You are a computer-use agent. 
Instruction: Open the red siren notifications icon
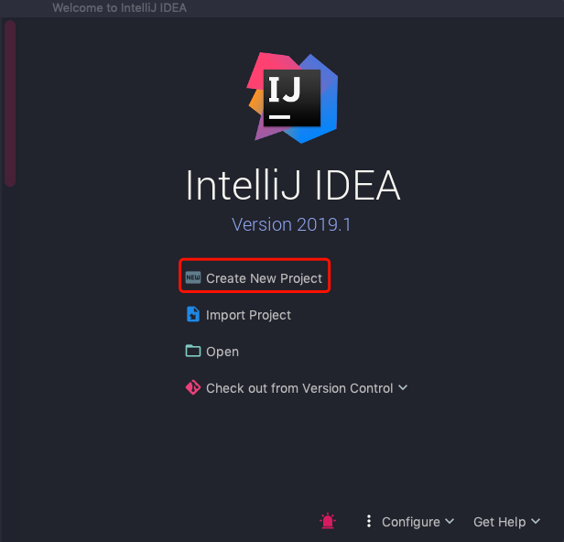click(328, 521)
